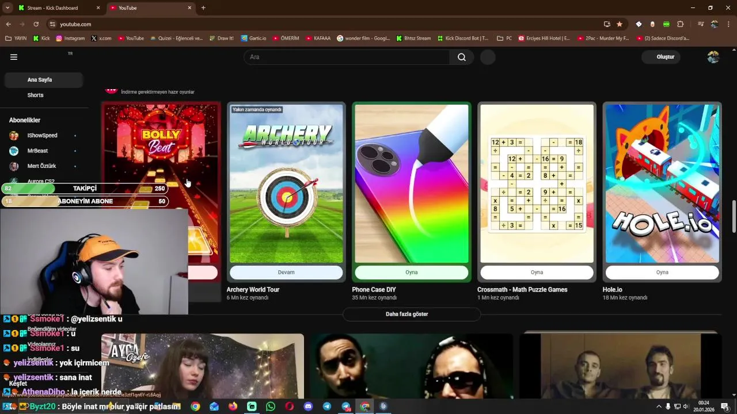Reload the page with refresh icon

click(x=36, y=24)
